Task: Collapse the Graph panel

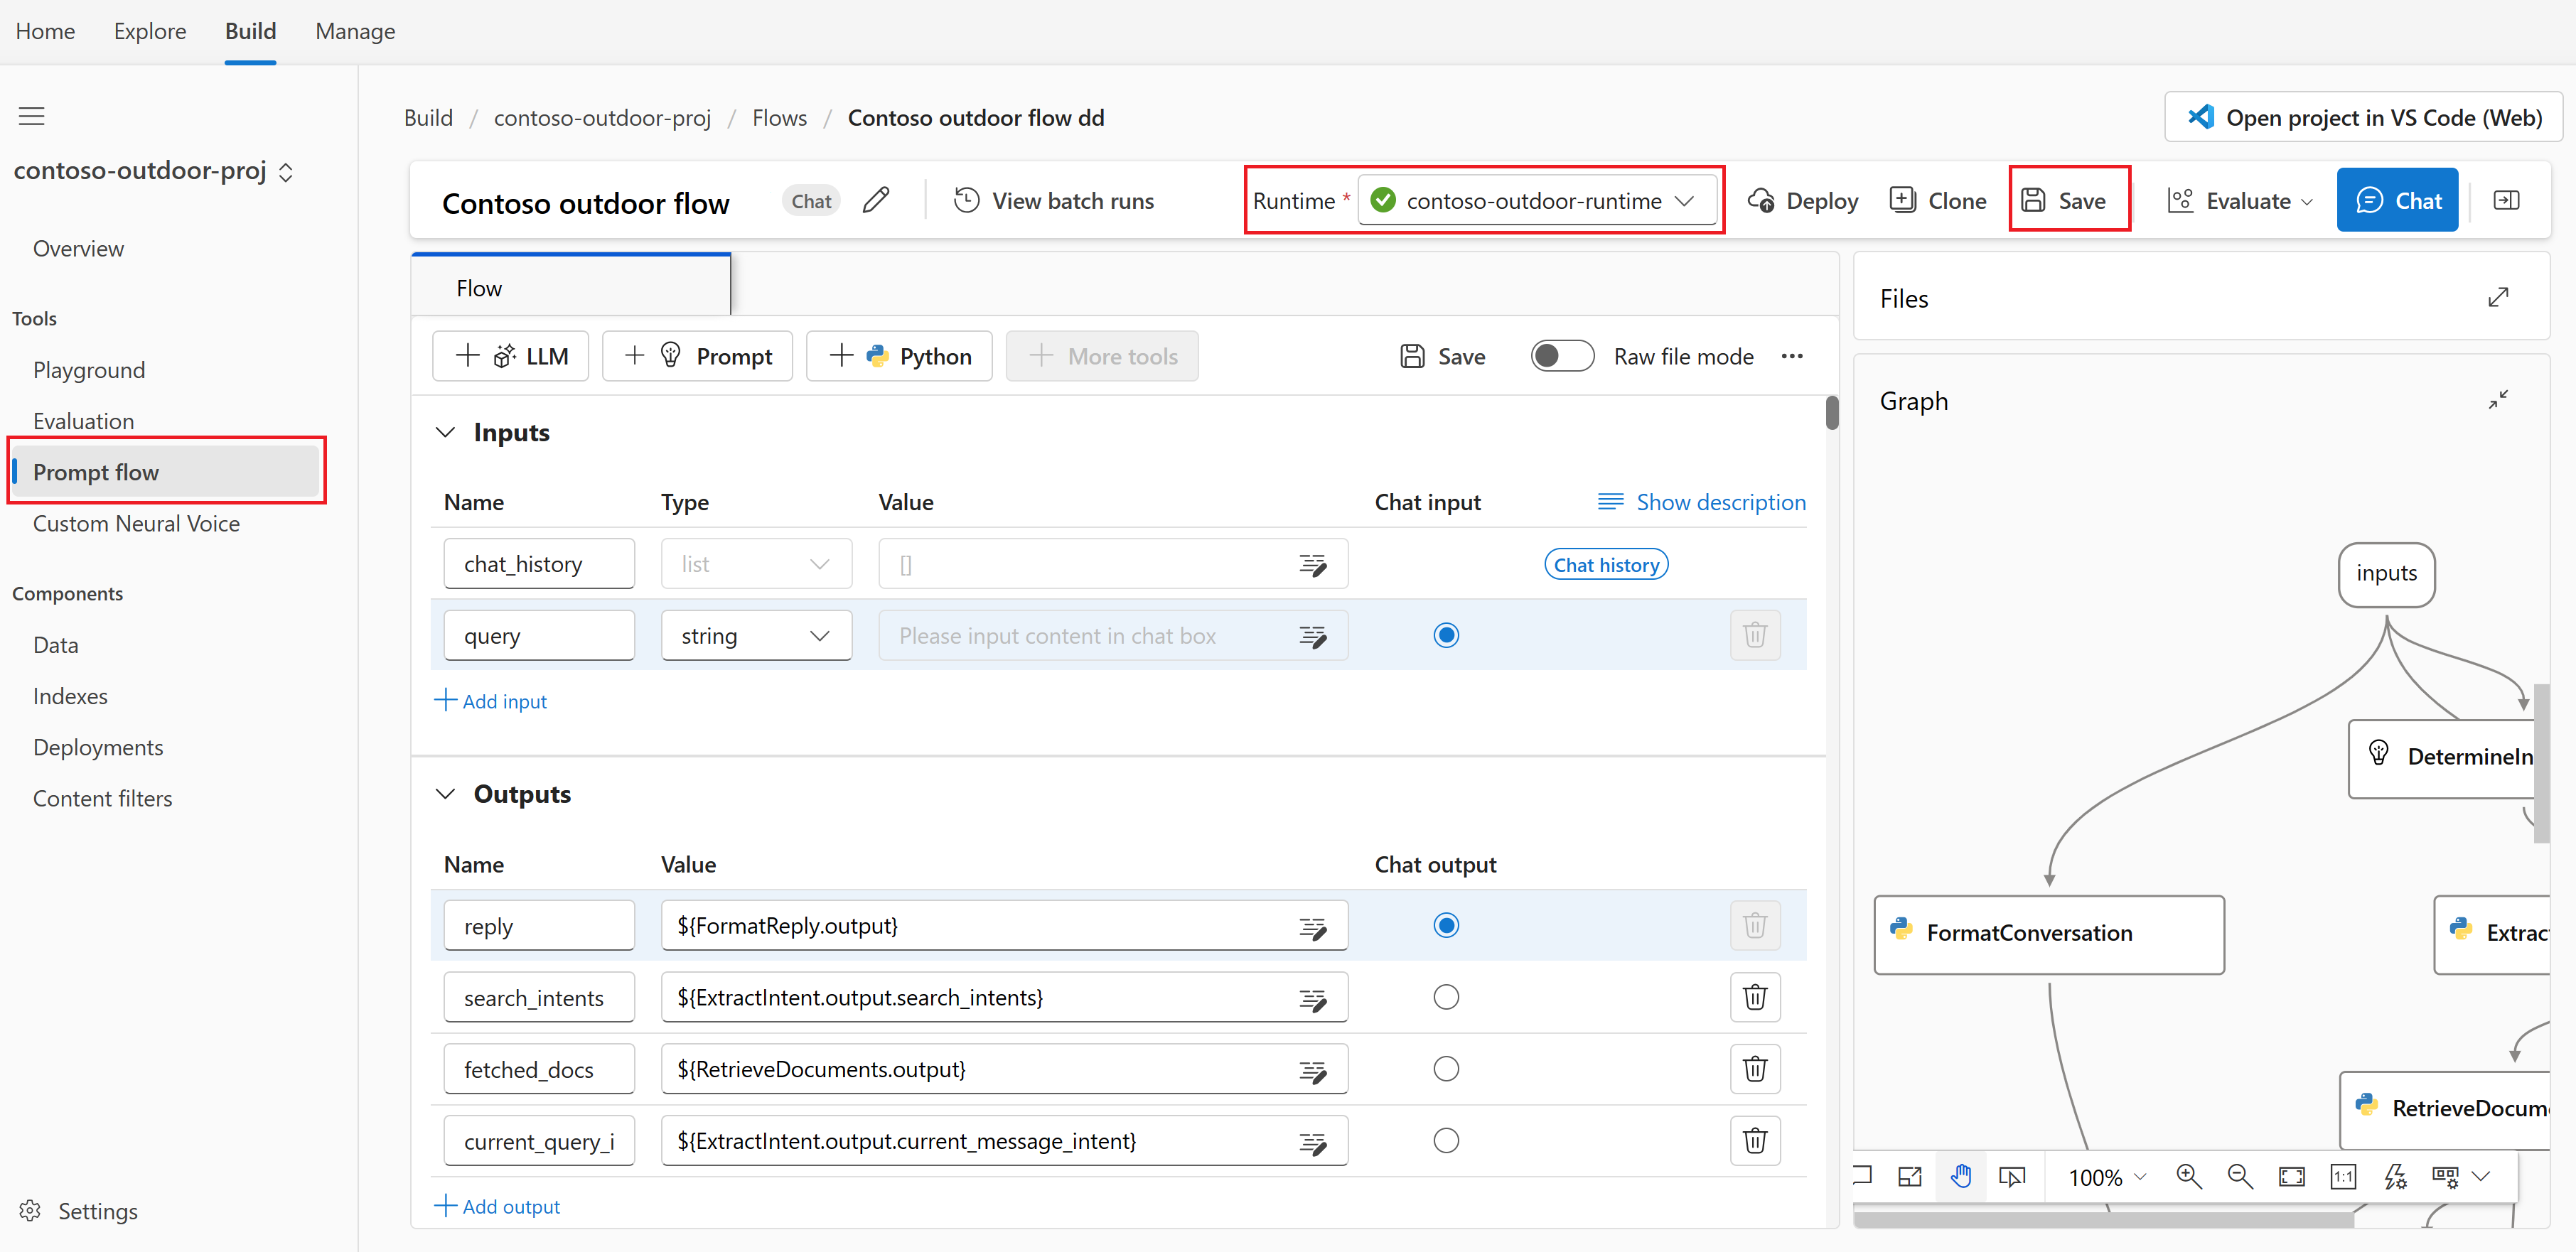Action: click(x=2498, y=400)
